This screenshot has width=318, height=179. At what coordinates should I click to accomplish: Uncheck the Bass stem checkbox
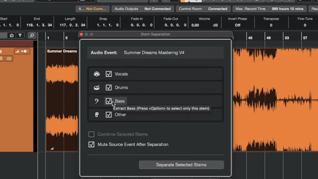click(x=109, y=101)
